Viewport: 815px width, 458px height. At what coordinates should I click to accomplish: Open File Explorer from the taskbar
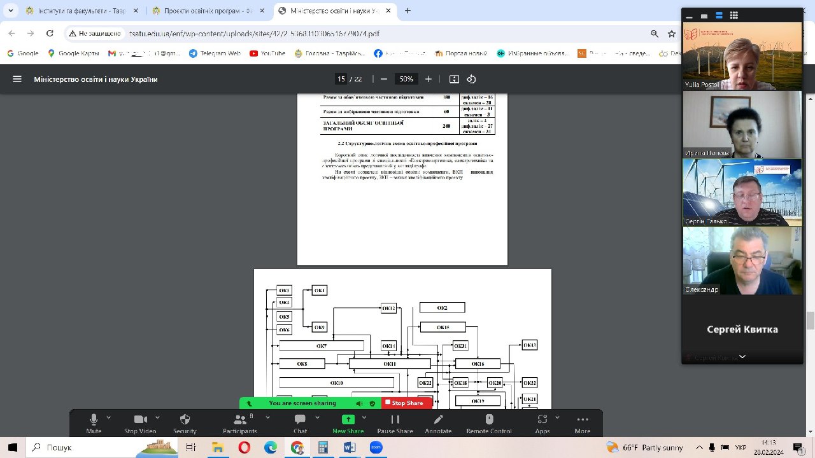coord(217,447)
